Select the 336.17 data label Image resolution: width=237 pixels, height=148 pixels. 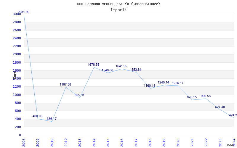[52, 119]
